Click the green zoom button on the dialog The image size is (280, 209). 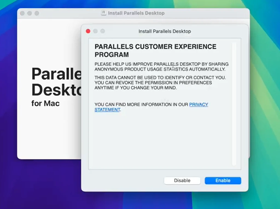click(103, 31)
